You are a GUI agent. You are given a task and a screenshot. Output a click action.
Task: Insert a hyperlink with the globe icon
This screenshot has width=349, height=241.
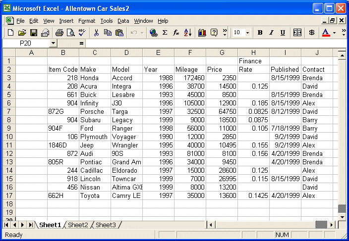point(153,33)
